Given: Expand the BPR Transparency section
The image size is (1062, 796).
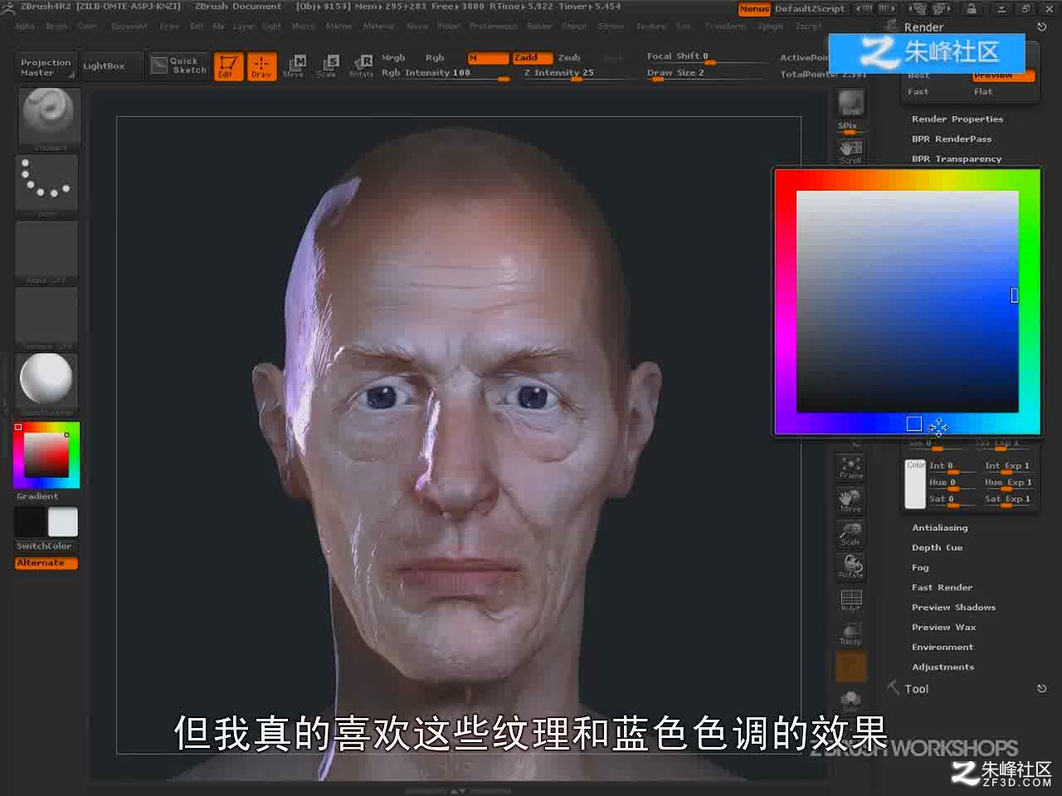Looking at the screenshot, I should 957,159.
